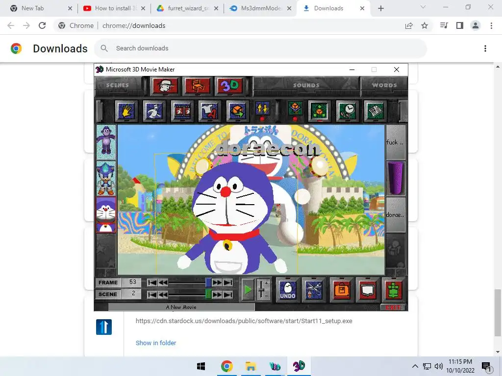Click the Search downloads field

click(261, 48)
